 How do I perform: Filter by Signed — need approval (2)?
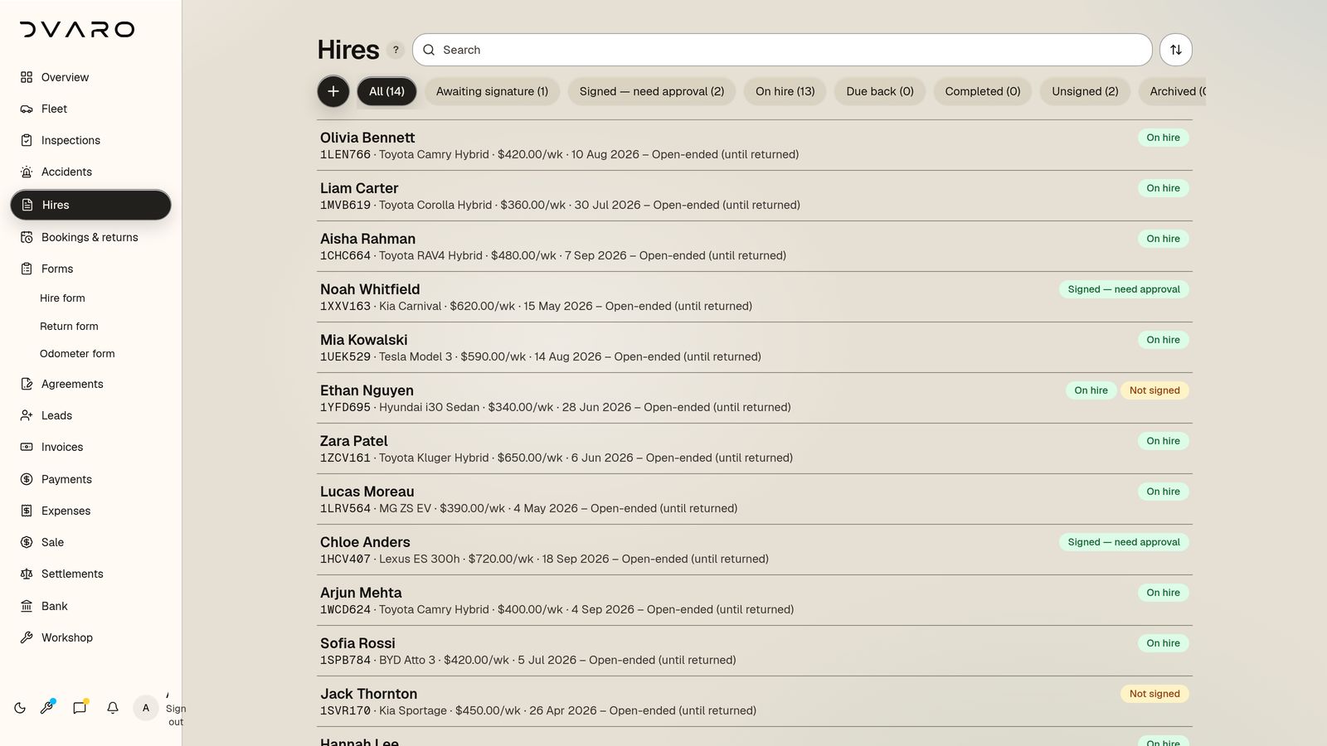point(652,91)
